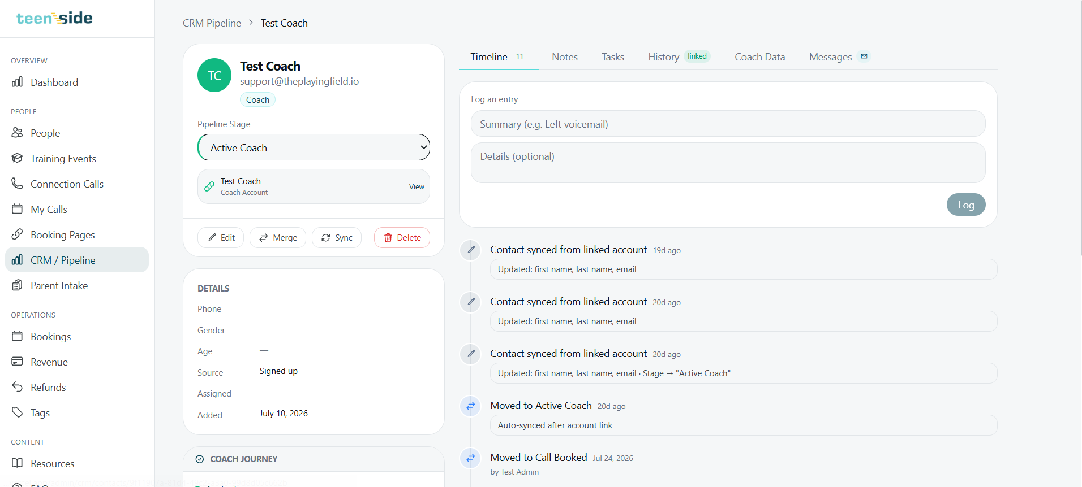Image resolution: width=1082 pixels, height=487 pixels.
Task: Click breadcrumb chevron separator
Action: pyautogui.click(x=251, y=23)
